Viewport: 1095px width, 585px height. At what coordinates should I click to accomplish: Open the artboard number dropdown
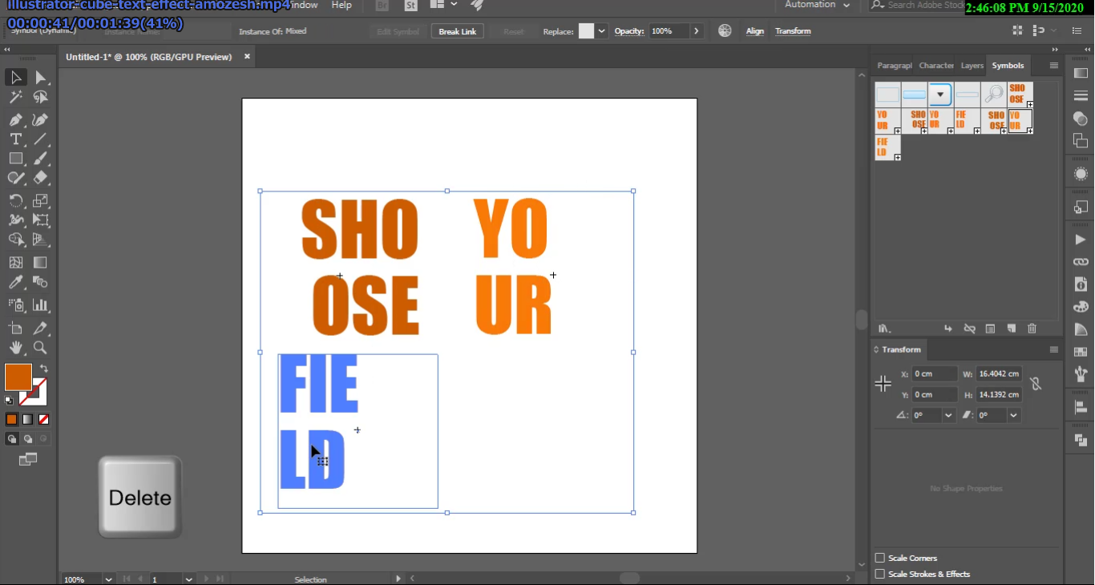click(189, 579)
